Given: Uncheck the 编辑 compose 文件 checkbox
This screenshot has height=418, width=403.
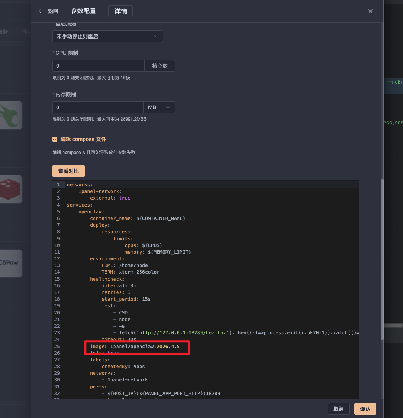Looking at the screenshot, I should click(x=55, y=139).
